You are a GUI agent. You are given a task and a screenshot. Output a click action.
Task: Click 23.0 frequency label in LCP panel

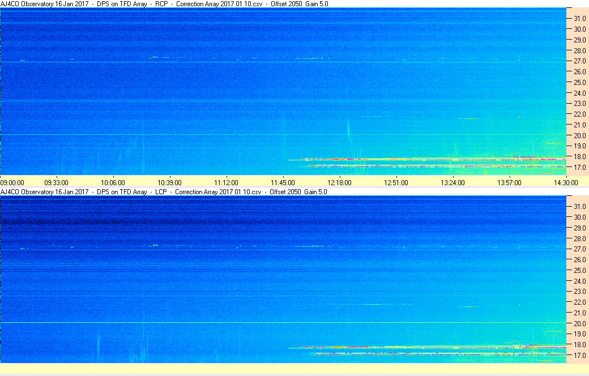coord(579,292)
